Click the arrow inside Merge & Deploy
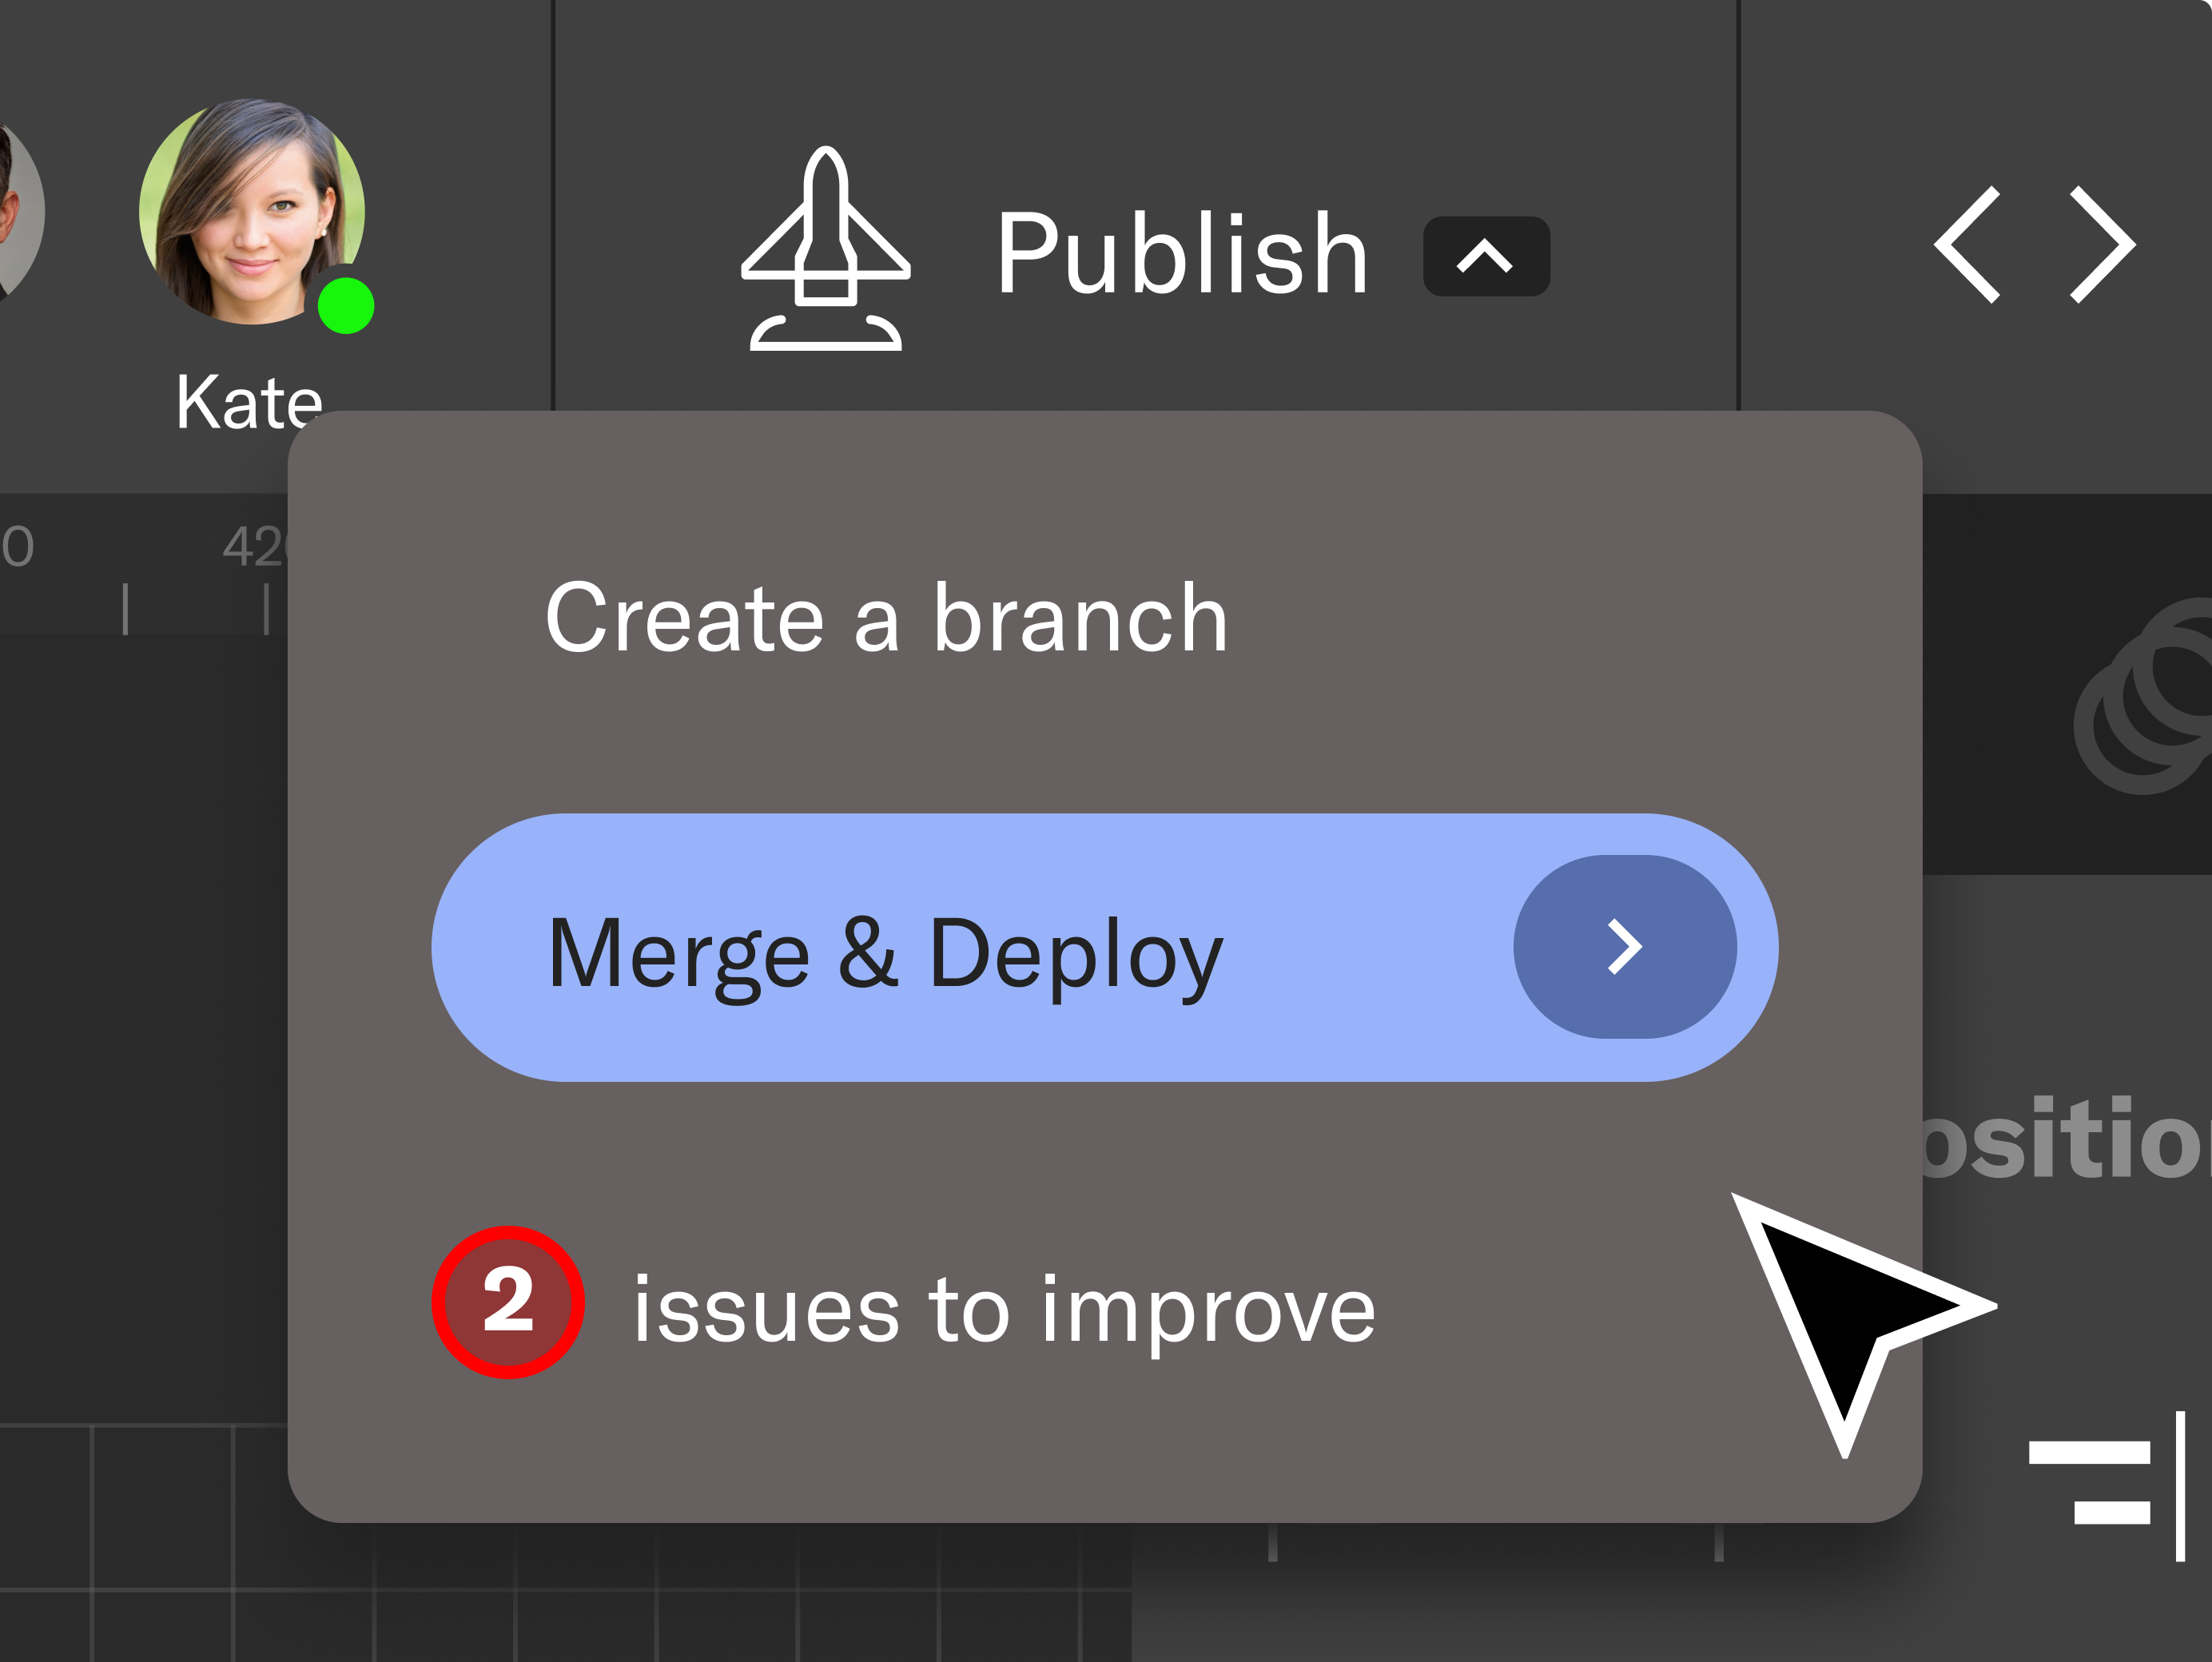The width and height of the screenshot is (2212, 1662). tap(1624, 947)
